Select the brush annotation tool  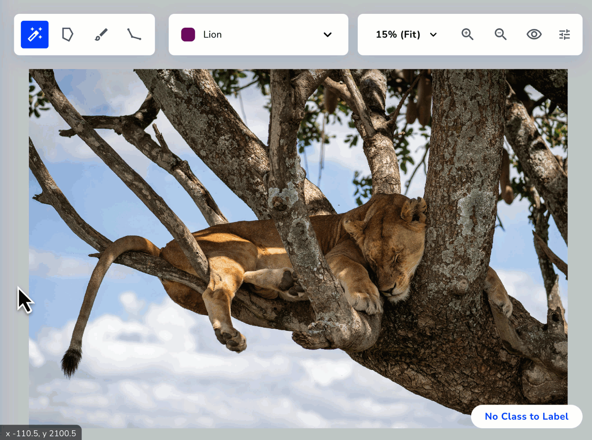point(101,34)
